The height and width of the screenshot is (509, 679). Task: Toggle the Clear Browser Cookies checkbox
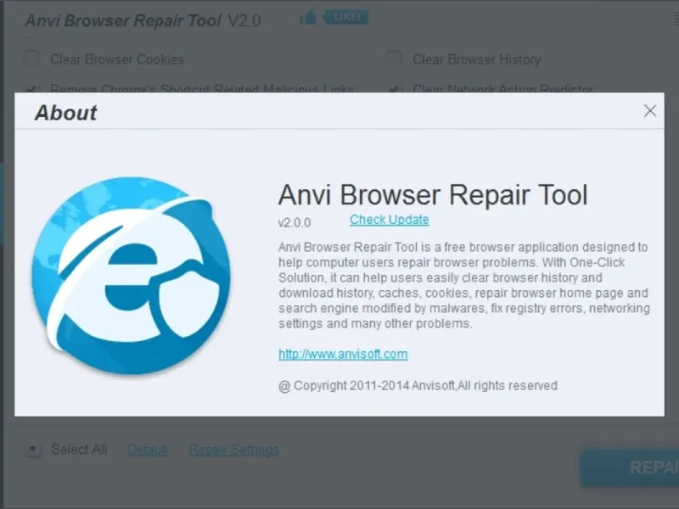31,59
